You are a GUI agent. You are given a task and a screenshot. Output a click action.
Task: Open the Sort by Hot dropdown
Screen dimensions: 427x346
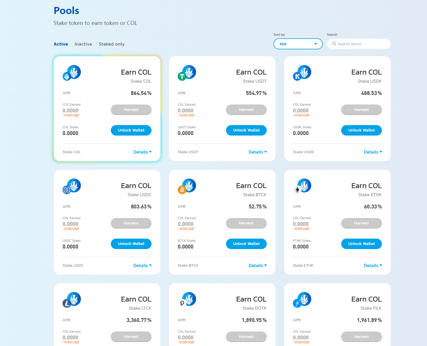coord(298,44)
